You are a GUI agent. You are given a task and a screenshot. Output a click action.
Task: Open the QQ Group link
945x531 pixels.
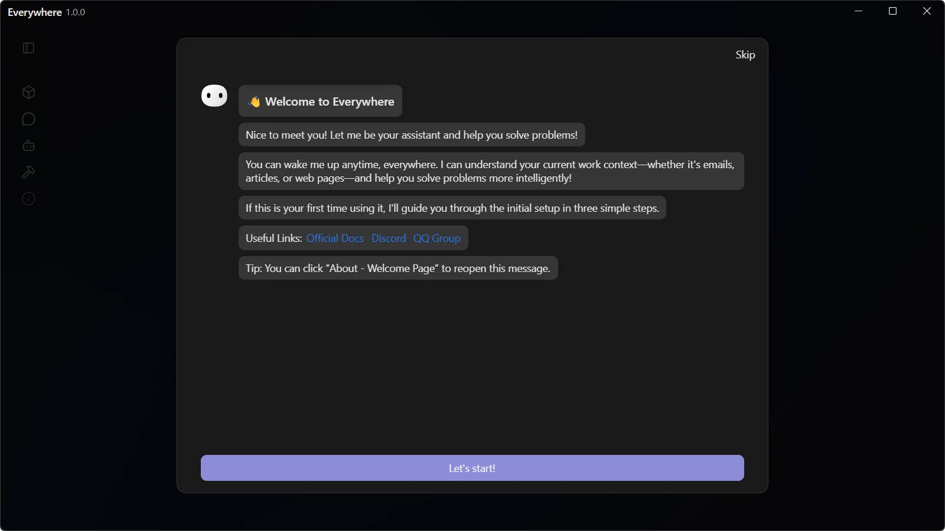(436, 238)
